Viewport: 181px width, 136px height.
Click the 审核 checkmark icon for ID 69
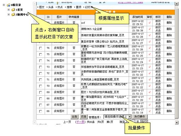pos(150,92)
